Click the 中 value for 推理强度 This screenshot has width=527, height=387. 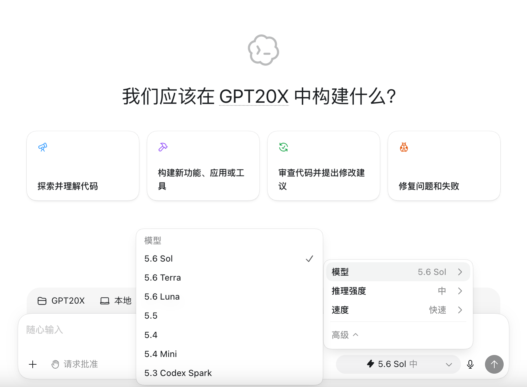click(442, 291)
